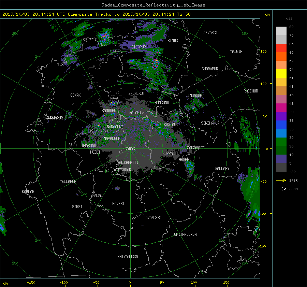The image size is (307, 287).
Task: Click the RAMDURG city label
Action: pyautogui.click(x=109, y=111)
